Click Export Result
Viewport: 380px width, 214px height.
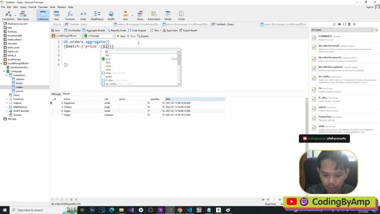click(x=188, y=30)
